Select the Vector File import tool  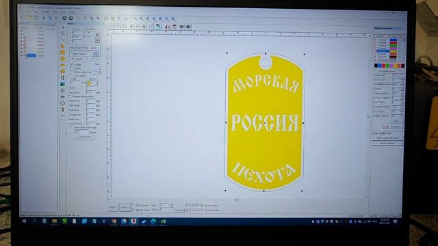tap(62, 90)
